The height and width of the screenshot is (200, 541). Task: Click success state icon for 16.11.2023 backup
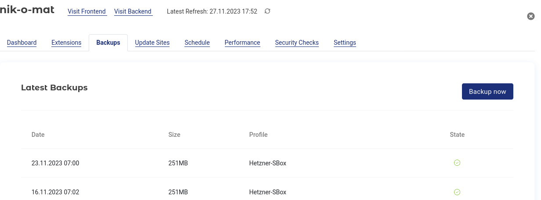pos(457,192)
